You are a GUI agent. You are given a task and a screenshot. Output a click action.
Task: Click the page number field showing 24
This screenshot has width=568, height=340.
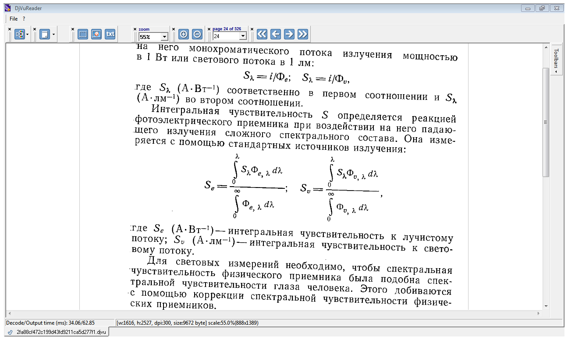click(226, 36)
